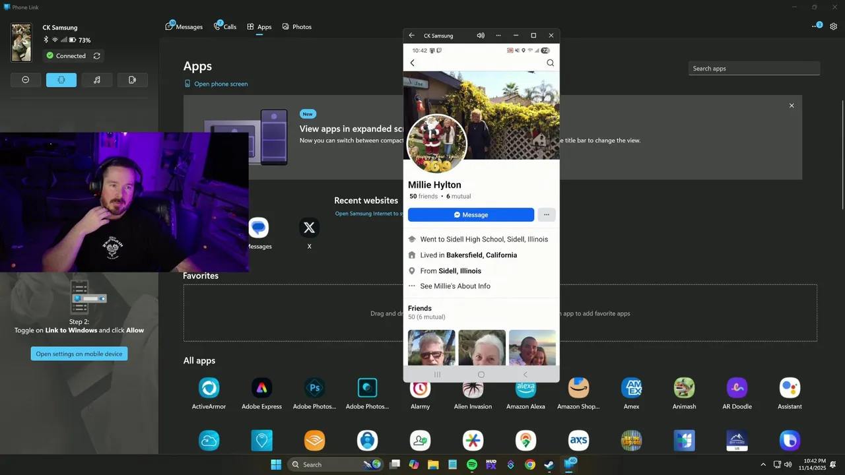The image size is (845, 475).
Task: Click the CK Samsung device name
Action: (60, 28)
